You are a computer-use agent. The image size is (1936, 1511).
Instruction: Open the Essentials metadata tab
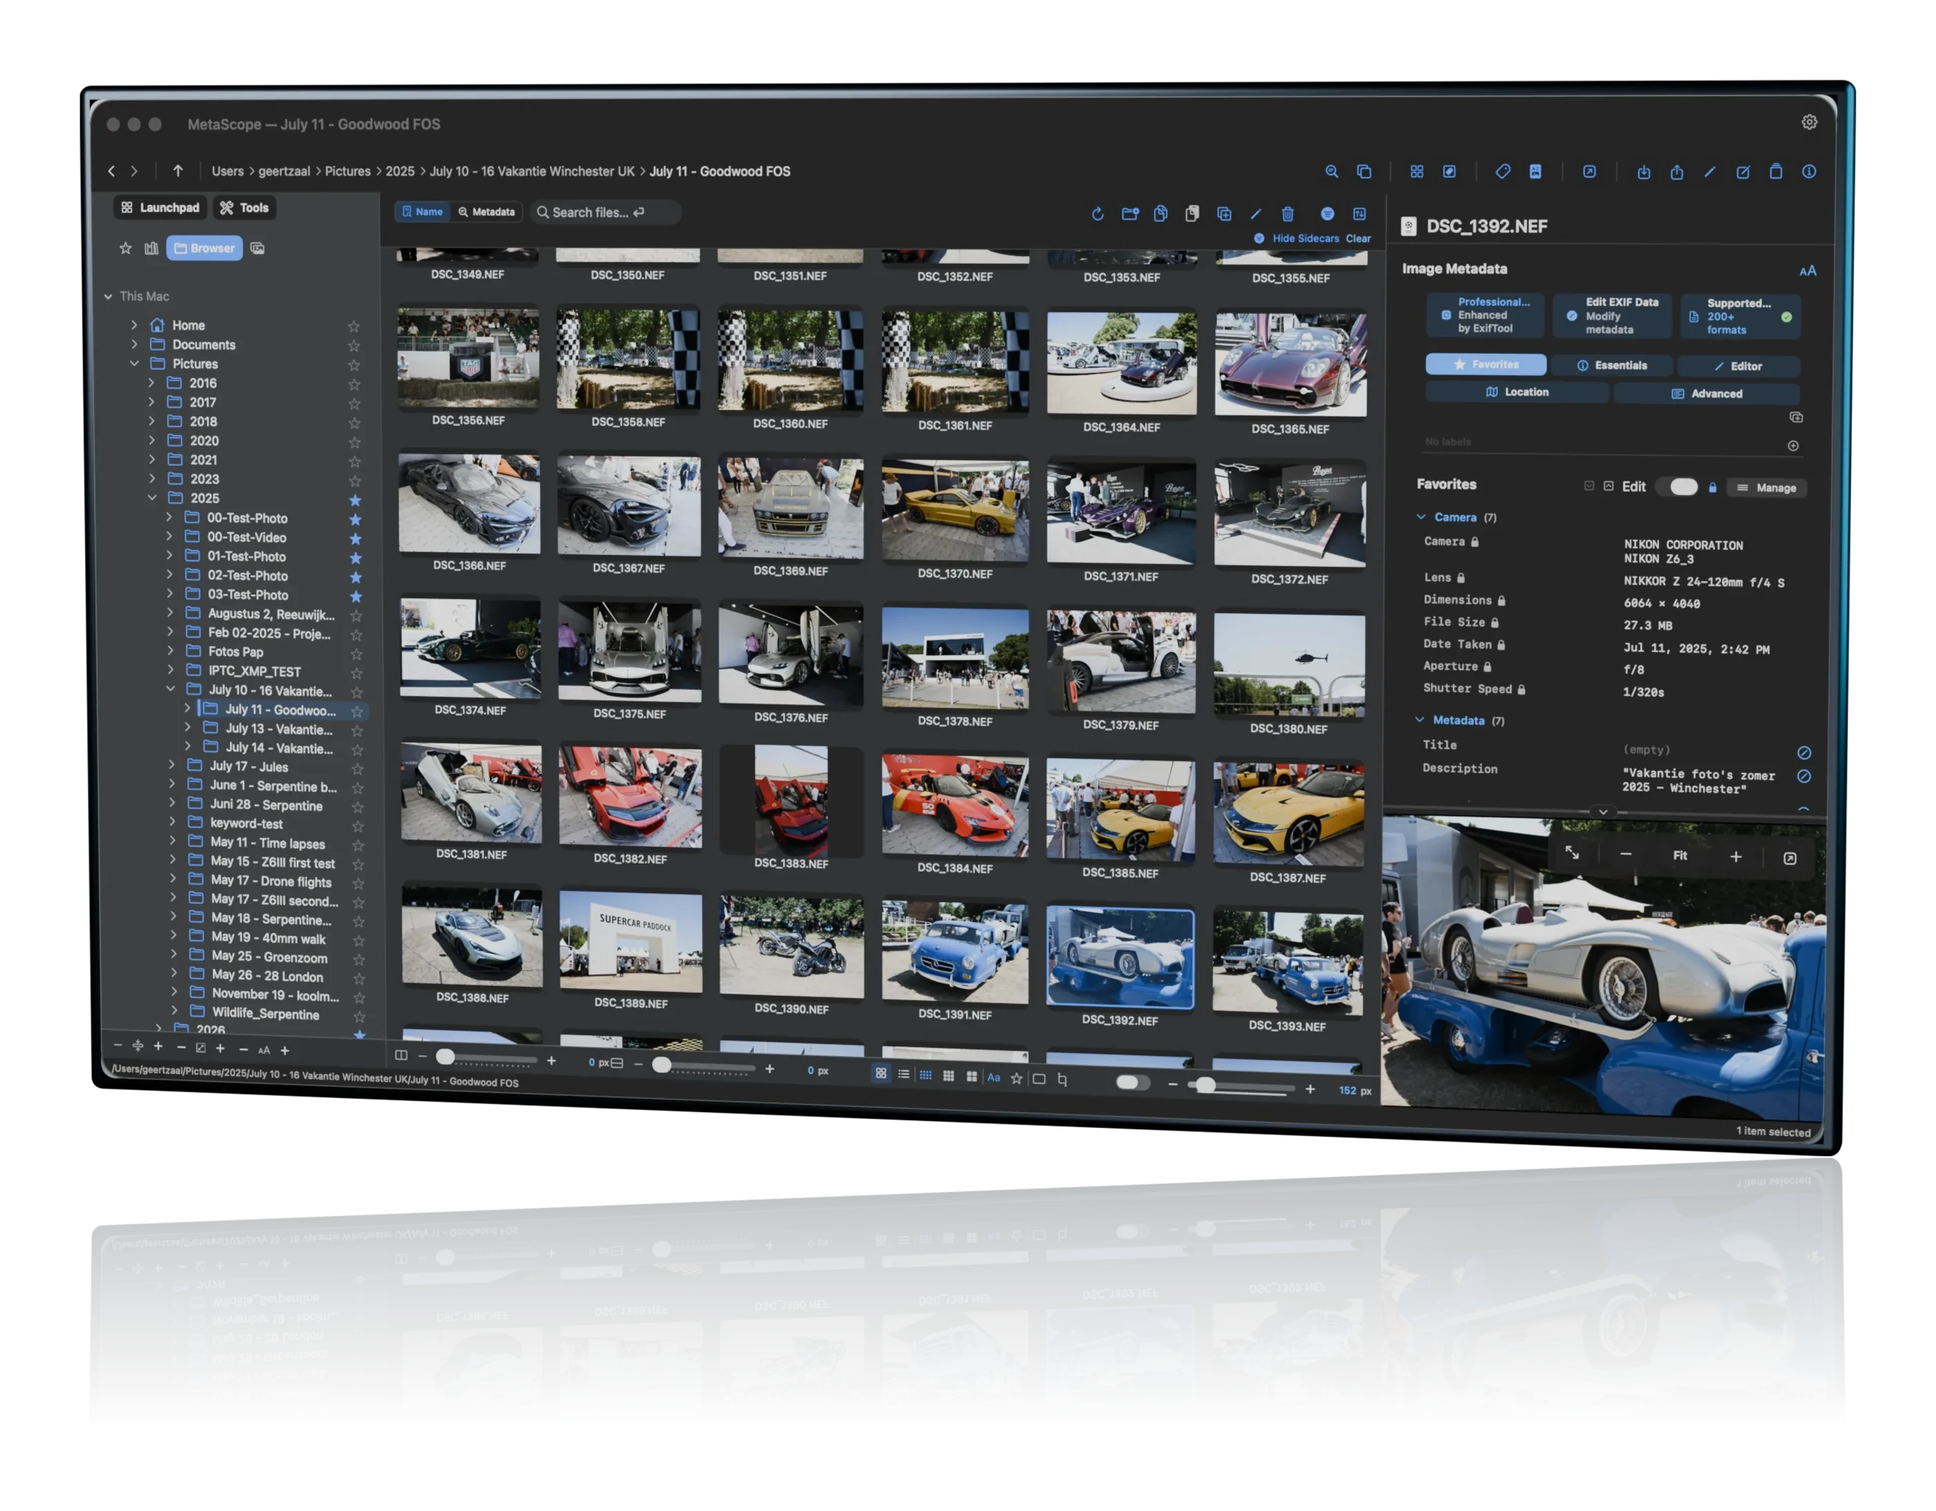(x=1612, y=365)
